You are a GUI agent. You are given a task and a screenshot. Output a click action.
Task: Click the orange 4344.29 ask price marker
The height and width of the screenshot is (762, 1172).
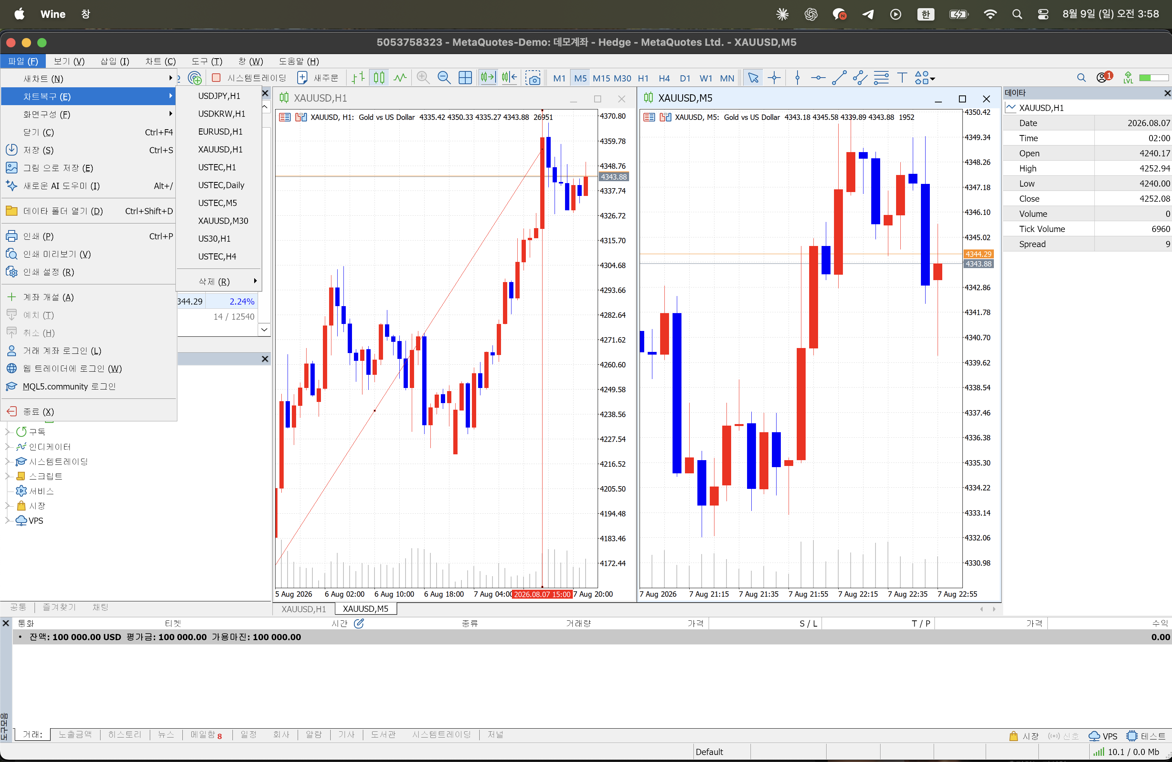point(978,254)
